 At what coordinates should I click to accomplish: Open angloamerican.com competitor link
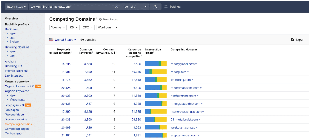click(x=184, y=135)
